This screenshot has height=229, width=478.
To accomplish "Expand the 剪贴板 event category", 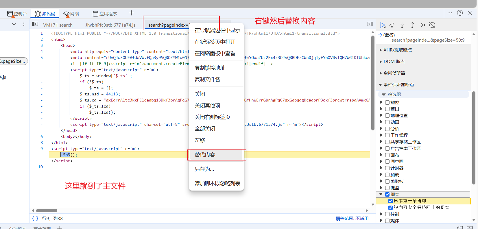I will pos(381,181).
